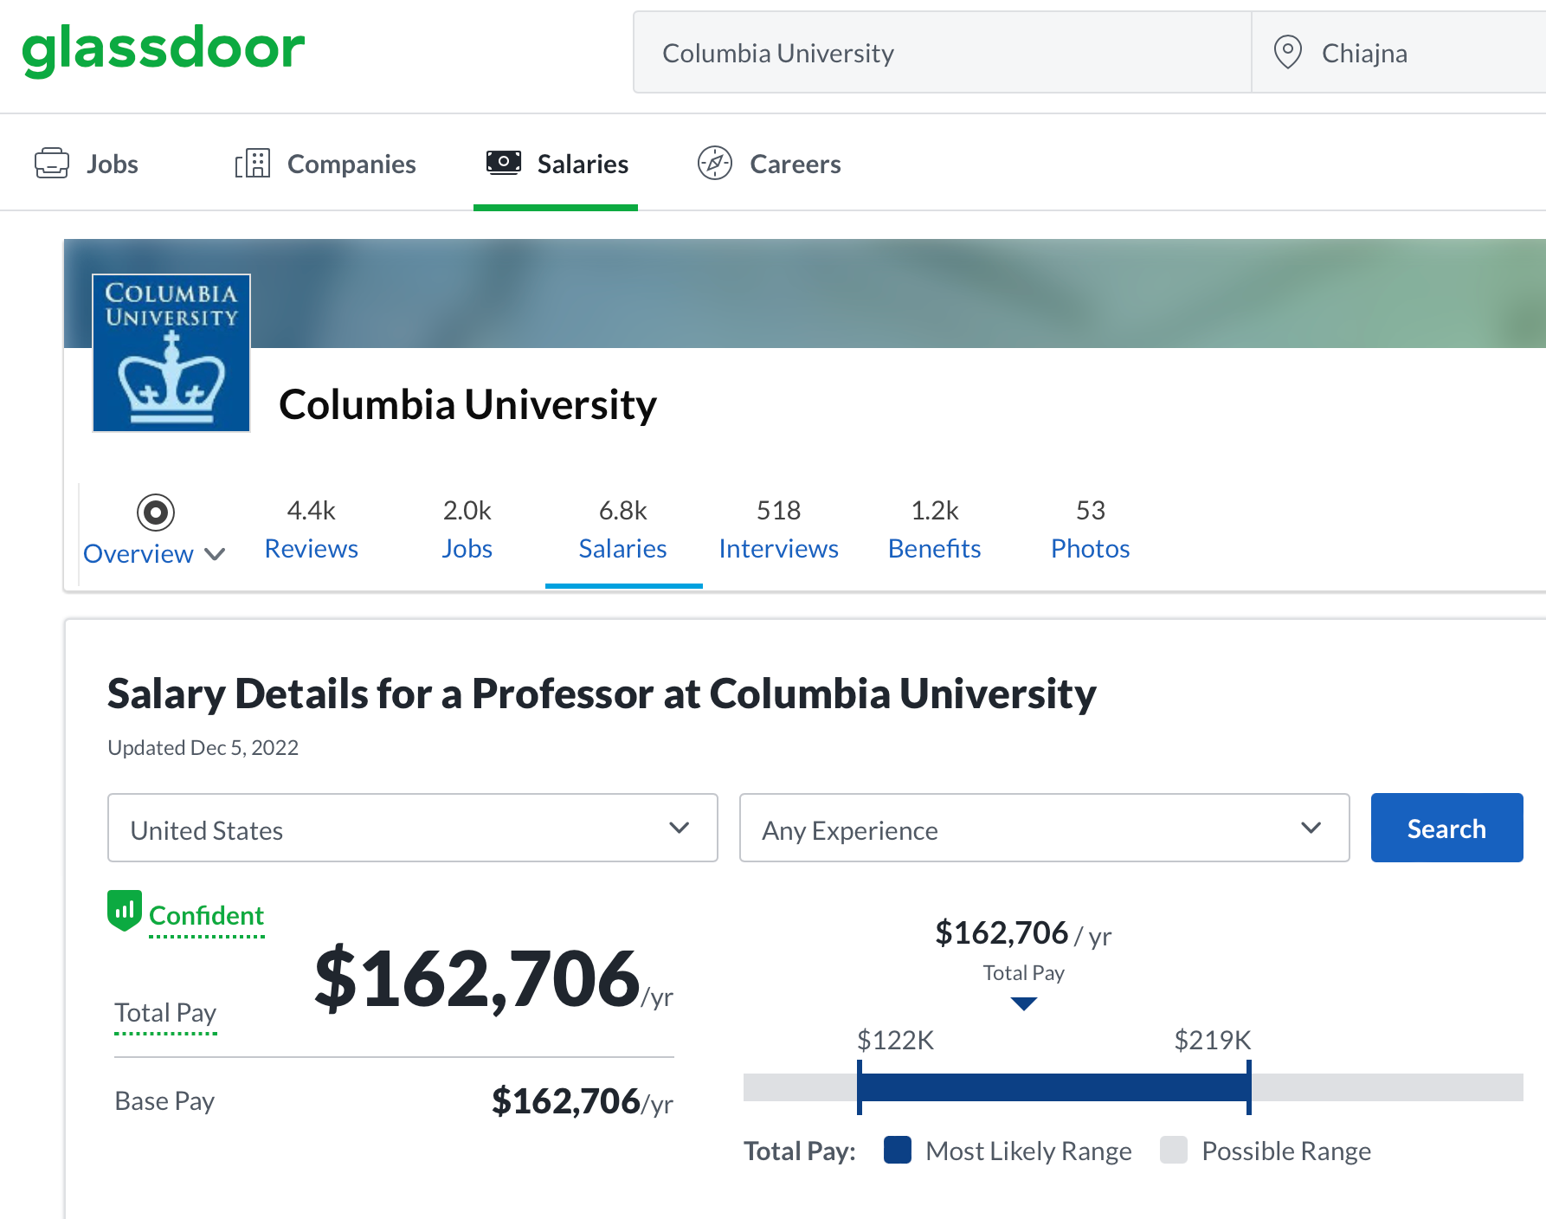Click the Jobs briefcase icon
The width and height of the screenshot is (1546, 1219).
tap(52, 163)
